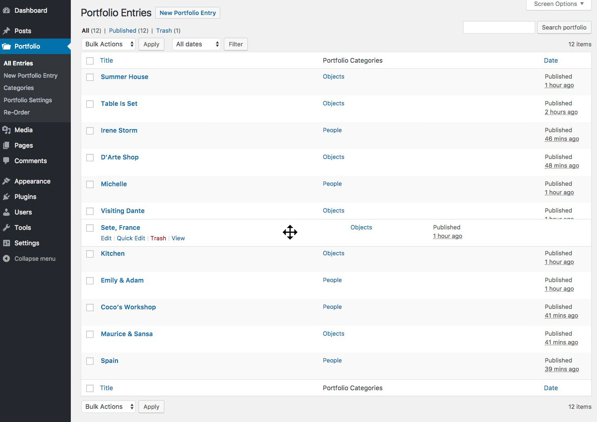Viewport: 597px width, 422px height.
Task: Click the Plugins plug icon
Action: coord(6,197)
